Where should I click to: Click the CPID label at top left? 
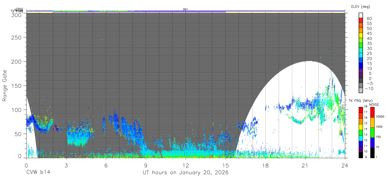click(19, 9)
